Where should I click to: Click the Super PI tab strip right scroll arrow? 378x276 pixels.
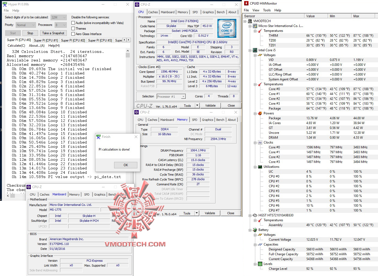129,40
